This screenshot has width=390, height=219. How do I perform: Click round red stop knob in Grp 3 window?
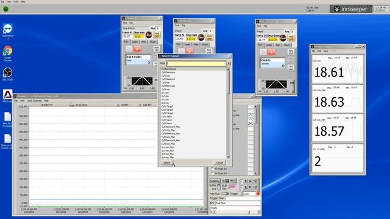click(x=283, y=38)
